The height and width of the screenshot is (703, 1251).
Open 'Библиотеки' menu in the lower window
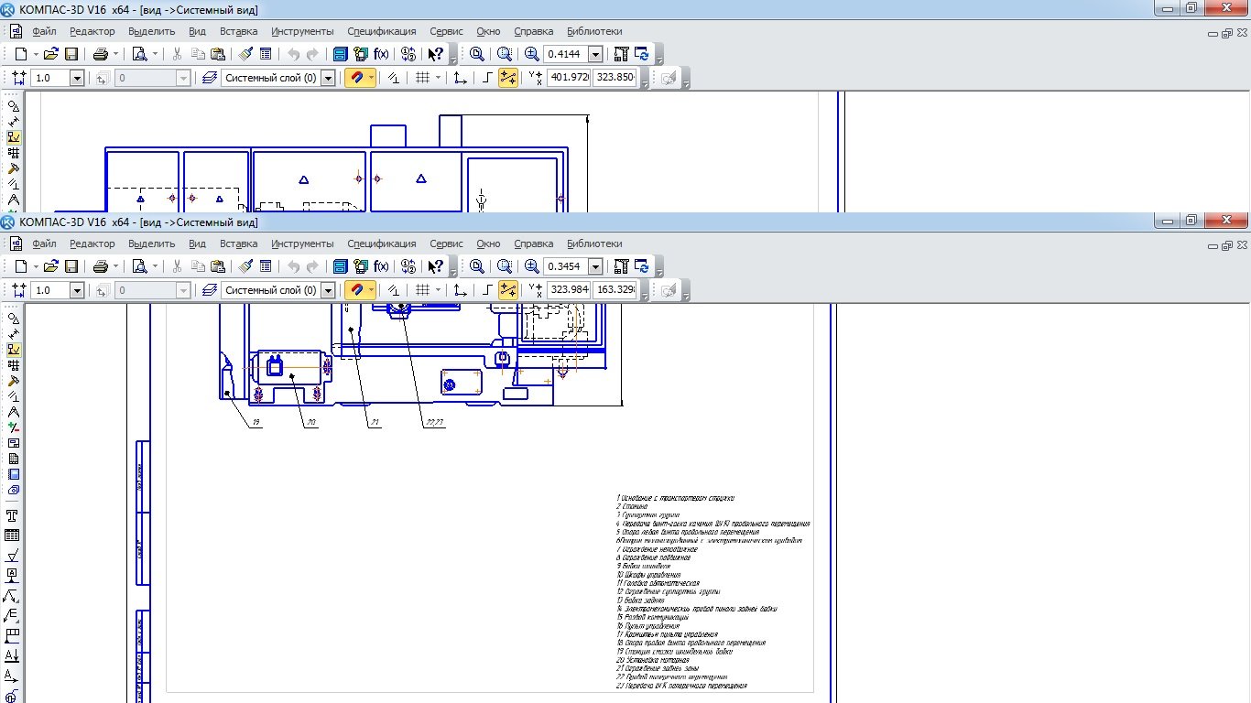click(593, 243)
